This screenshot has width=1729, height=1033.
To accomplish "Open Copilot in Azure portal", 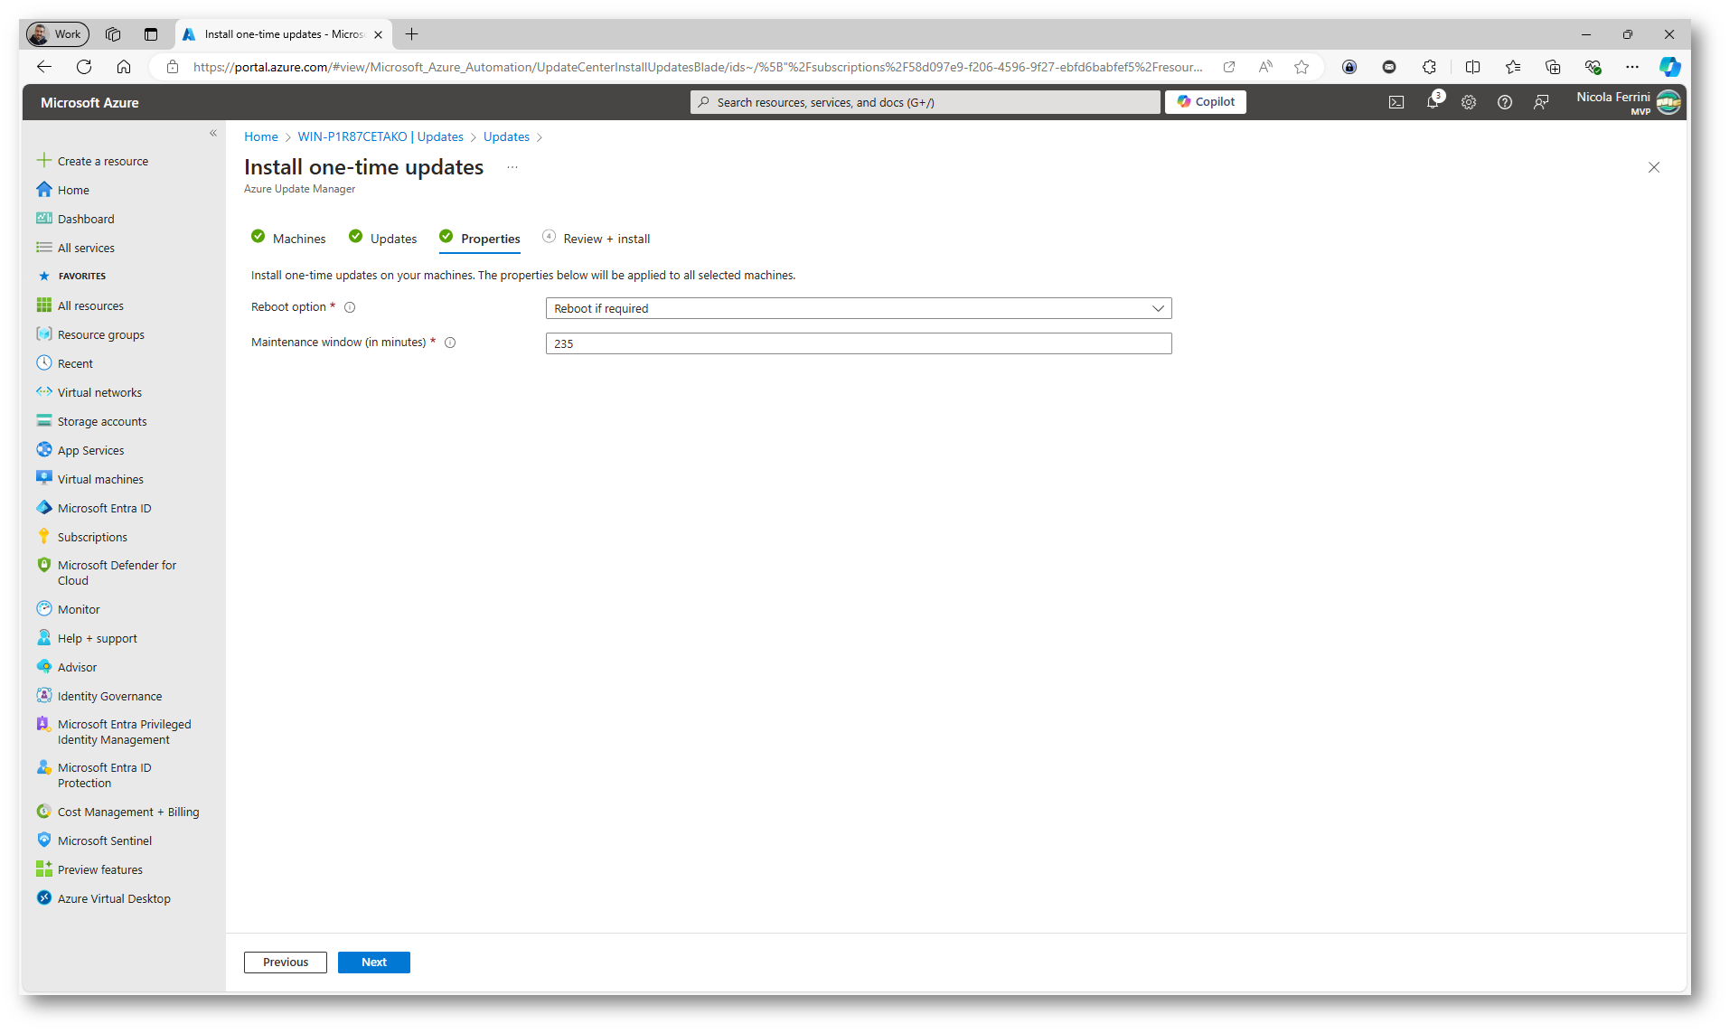I will (1206, 102).
